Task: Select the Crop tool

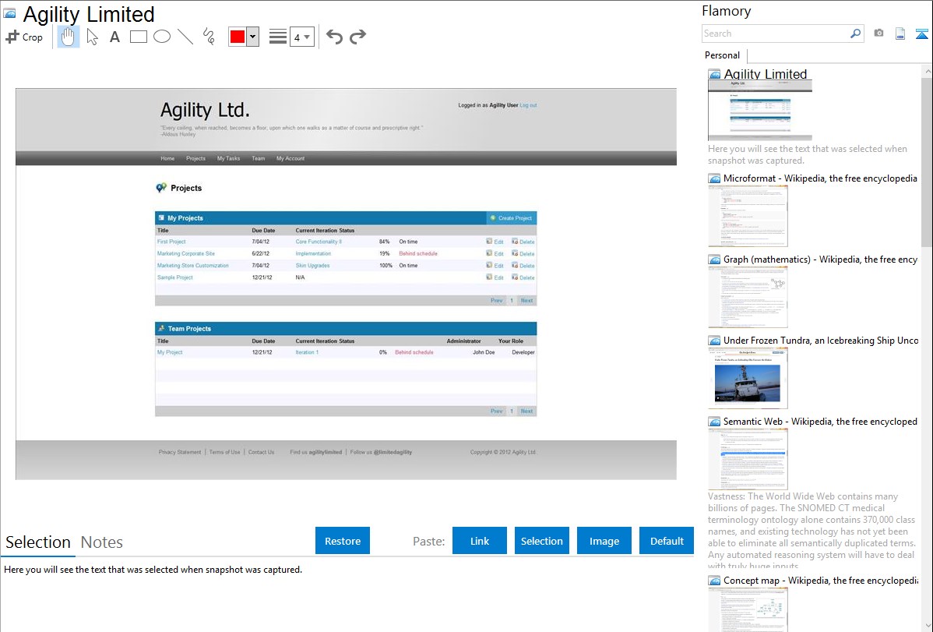Action: pyautogui.click(x=24, y=37)
